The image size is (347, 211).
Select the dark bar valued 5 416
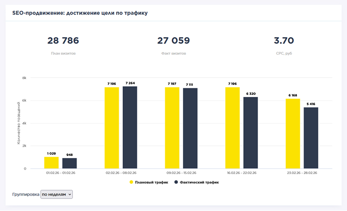[311, 138]
